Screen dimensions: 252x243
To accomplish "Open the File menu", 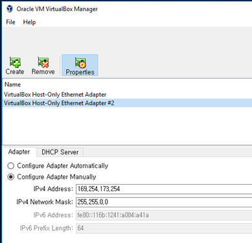I will [10, 22].
